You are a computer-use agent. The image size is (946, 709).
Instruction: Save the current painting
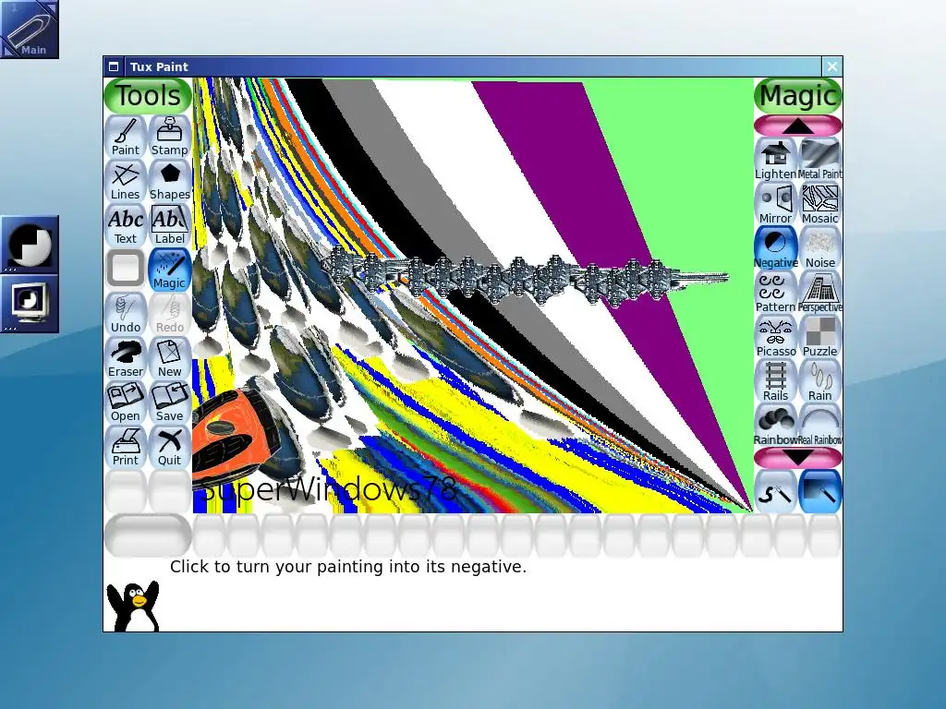pyautogui.click(x=170, y=403)
